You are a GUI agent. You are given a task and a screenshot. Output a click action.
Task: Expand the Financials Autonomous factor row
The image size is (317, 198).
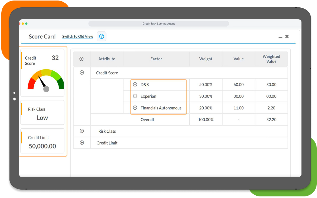[x=135, y=108]
